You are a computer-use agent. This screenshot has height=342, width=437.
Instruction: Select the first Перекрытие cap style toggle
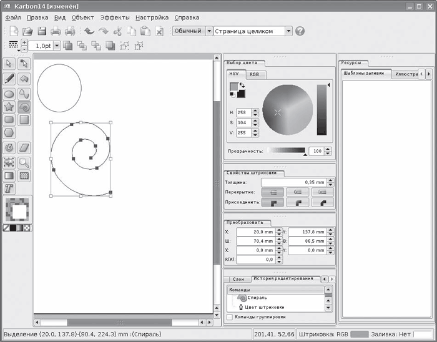coord(273,192)
